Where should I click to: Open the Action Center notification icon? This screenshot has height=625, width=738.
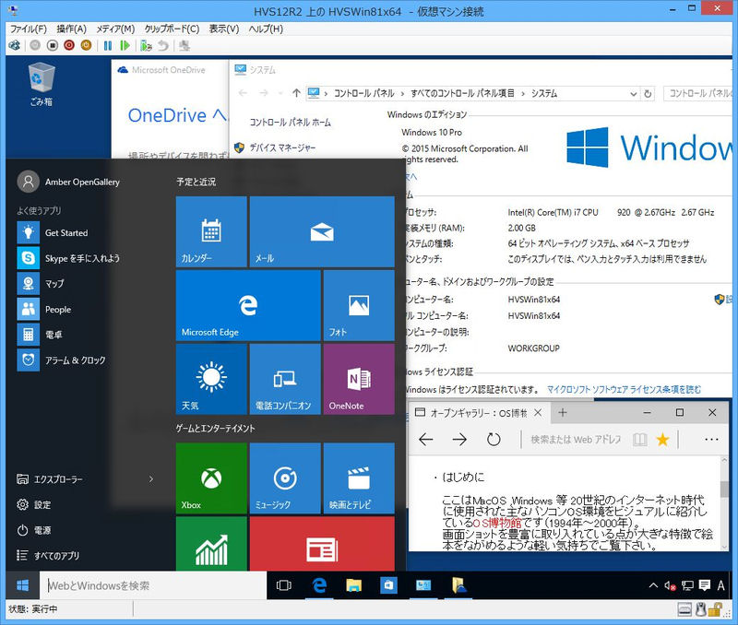pos(705,585)
